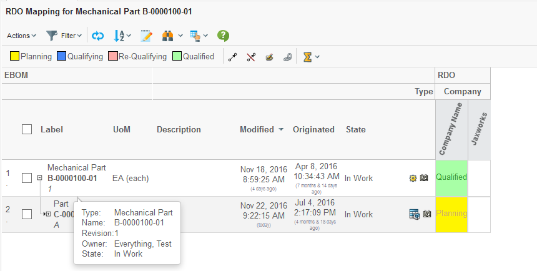
Task: Open the Actions menu
Action: pos(21,36)
